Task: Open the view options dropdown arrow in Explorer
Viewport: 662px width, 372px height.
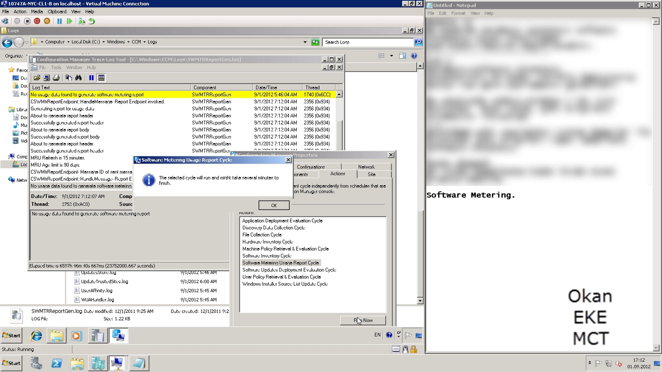Action: (391, 56)
